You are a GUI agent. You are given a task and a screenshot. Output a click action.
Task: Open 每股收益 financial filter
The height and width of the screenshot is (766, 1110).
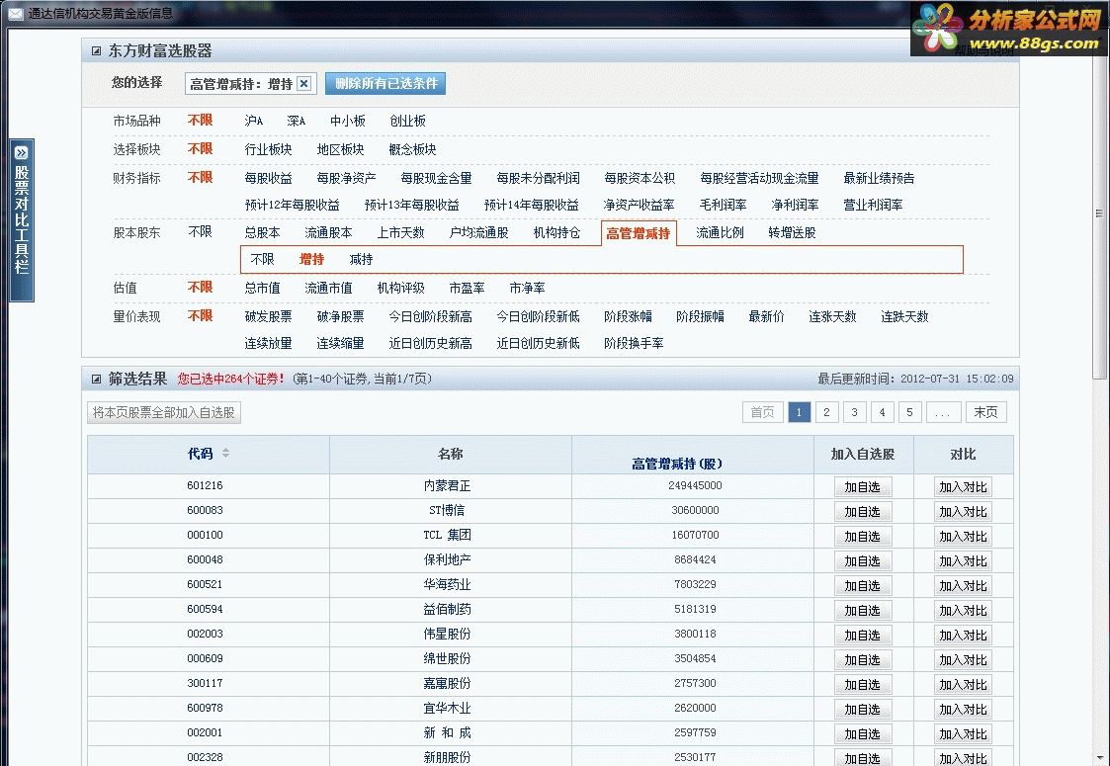tap(268, 178)
